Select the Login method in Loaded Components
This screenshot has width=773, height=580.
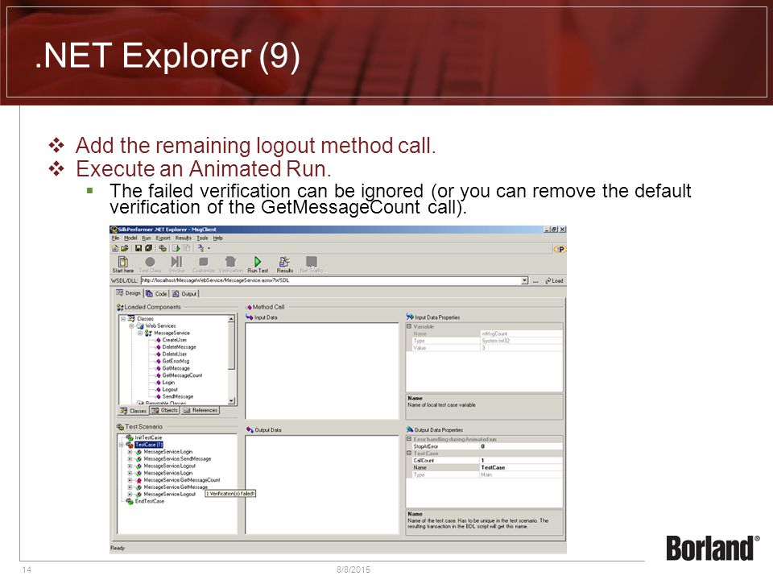click(168, 382)
